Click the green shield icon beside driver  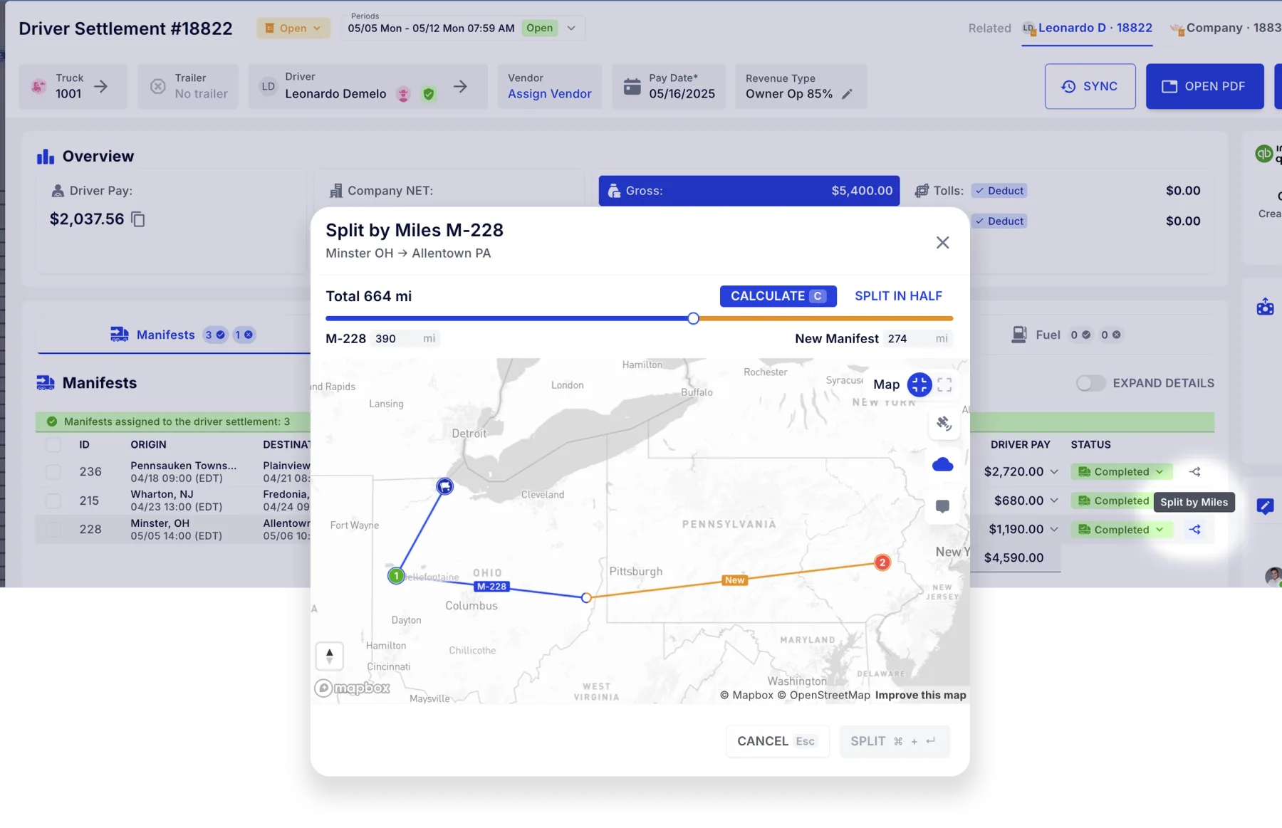coord(428,94)
